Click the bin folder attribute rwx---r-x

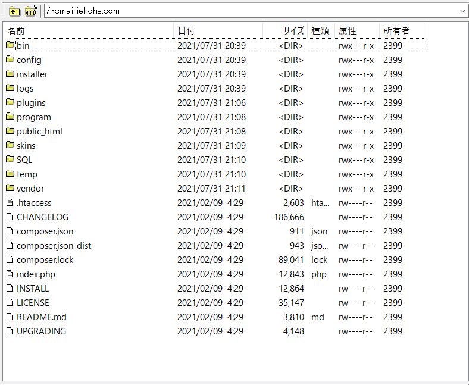click(356, 45)
